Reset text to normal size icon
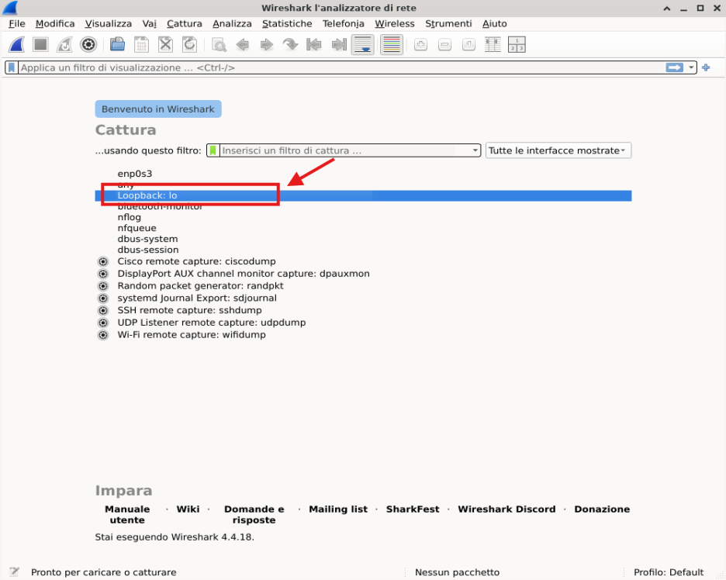This screenshot has width=726, height=580. coord(468,45)
